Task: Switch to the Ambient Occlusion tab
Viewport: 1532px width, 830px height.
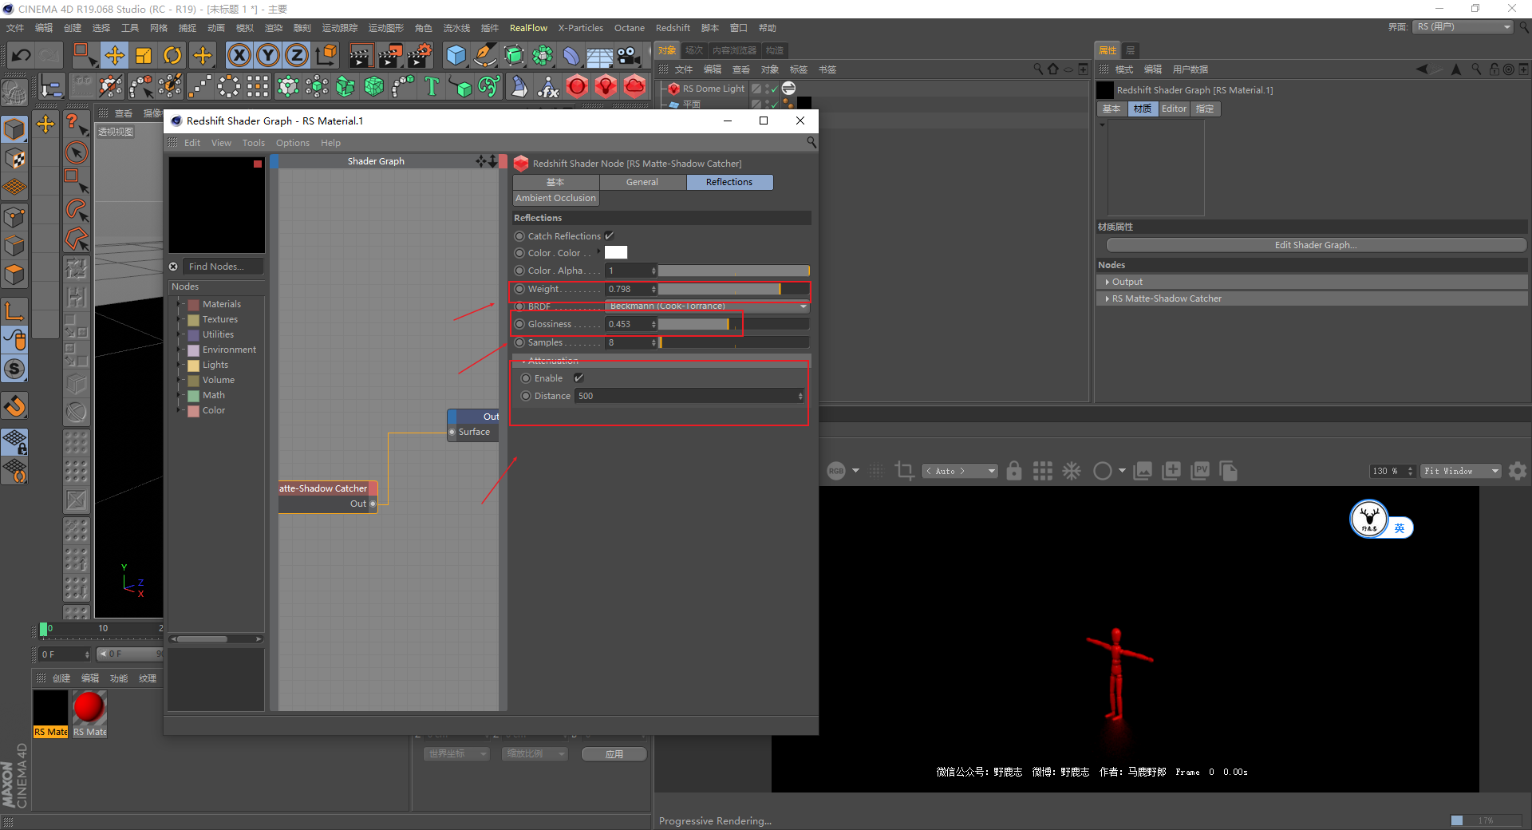Action: [x=555, y=198]
